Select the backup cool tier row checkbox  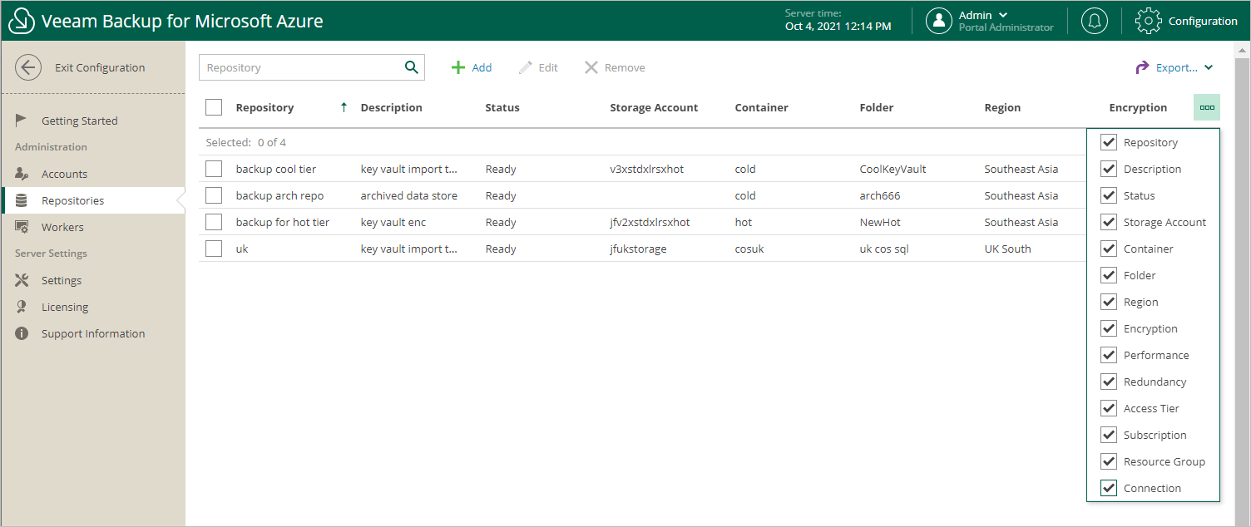(214, 169)
